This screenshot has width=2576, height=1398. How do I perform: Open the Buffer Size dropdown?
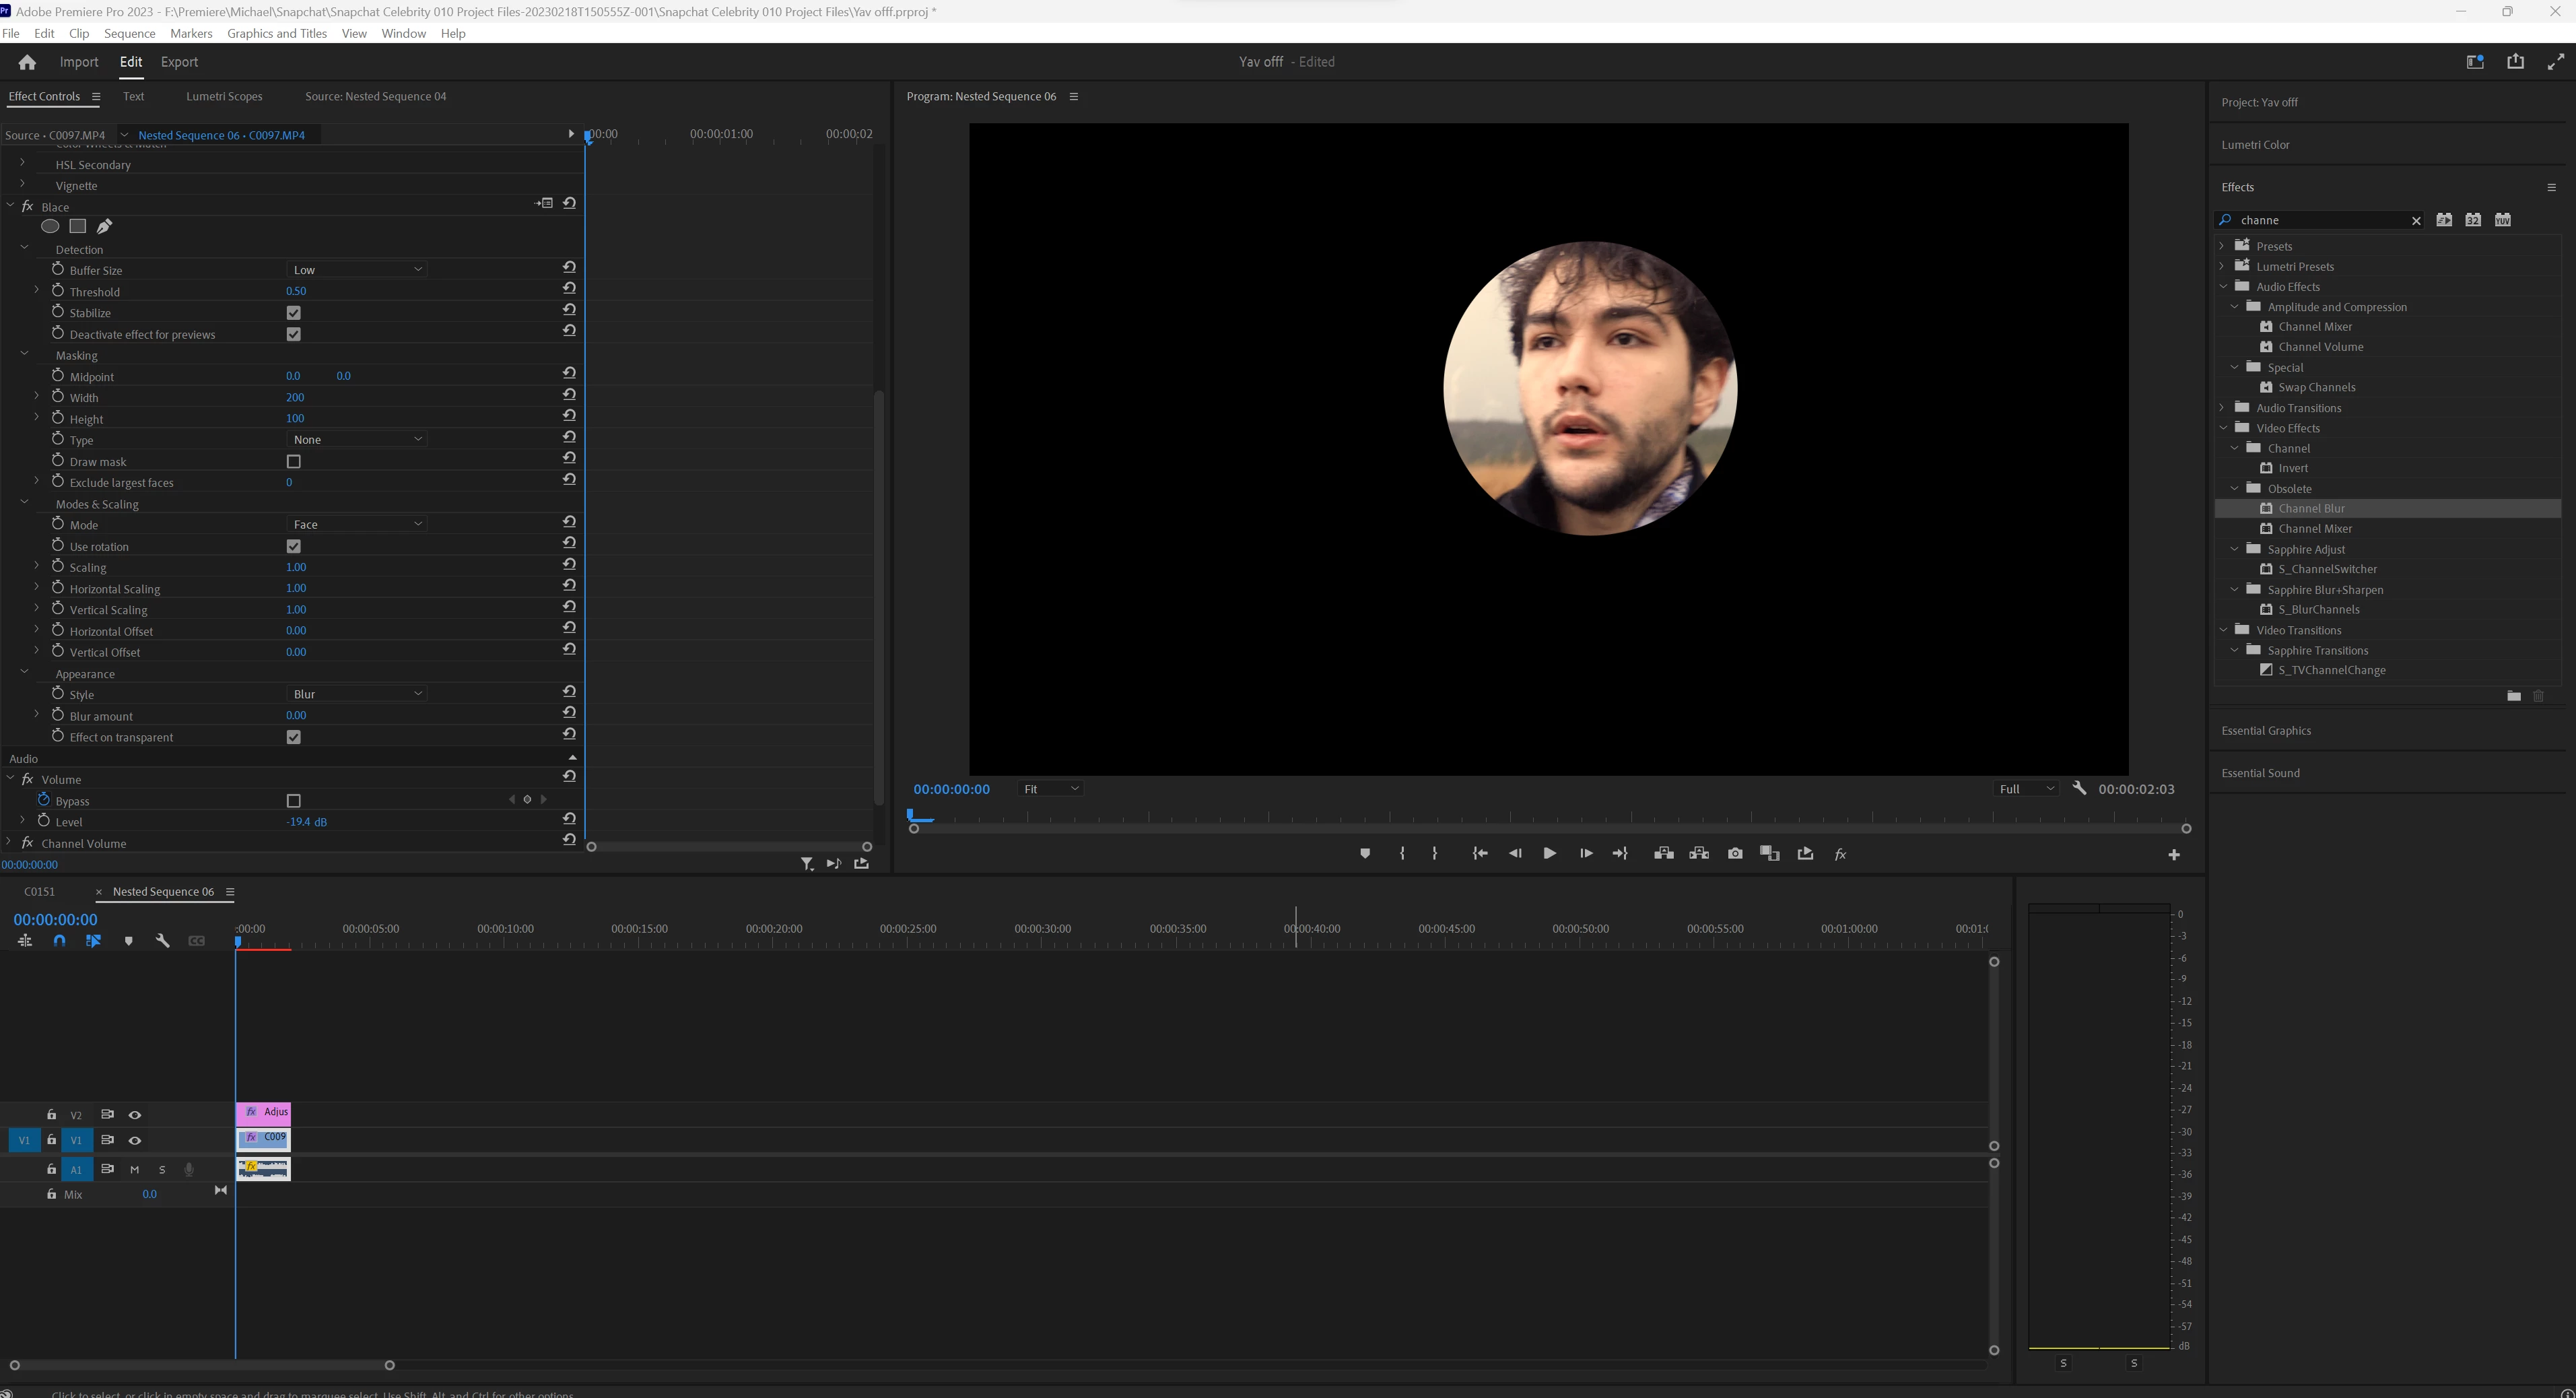357,270
